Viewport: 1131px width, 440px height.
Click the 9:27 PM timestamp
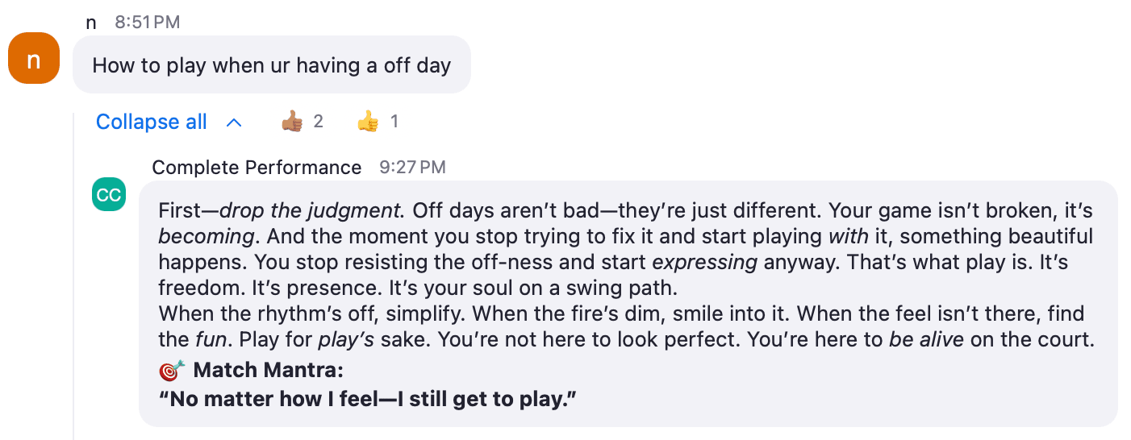pos(412,167)
